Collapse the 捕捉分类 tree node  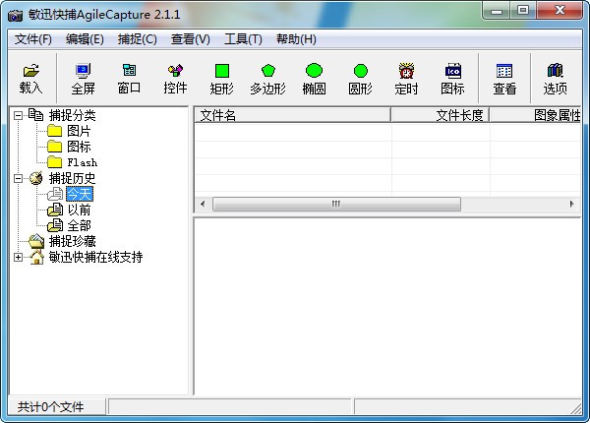pos(19,115)
